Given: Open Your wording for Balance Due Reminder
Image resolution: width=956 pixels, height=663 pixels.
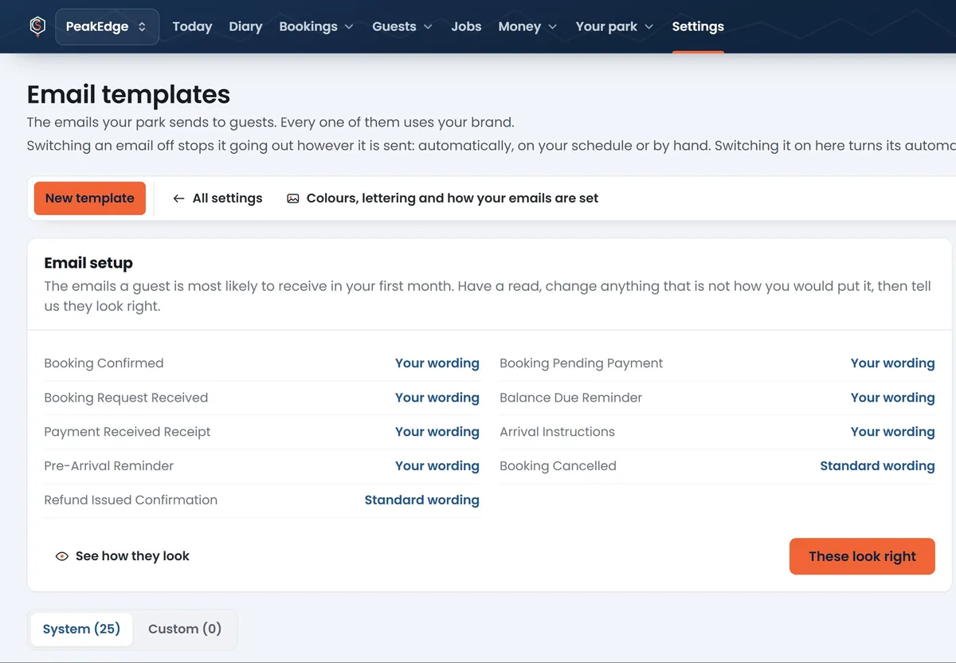Looking at the screenshot, I should (893, 398).
